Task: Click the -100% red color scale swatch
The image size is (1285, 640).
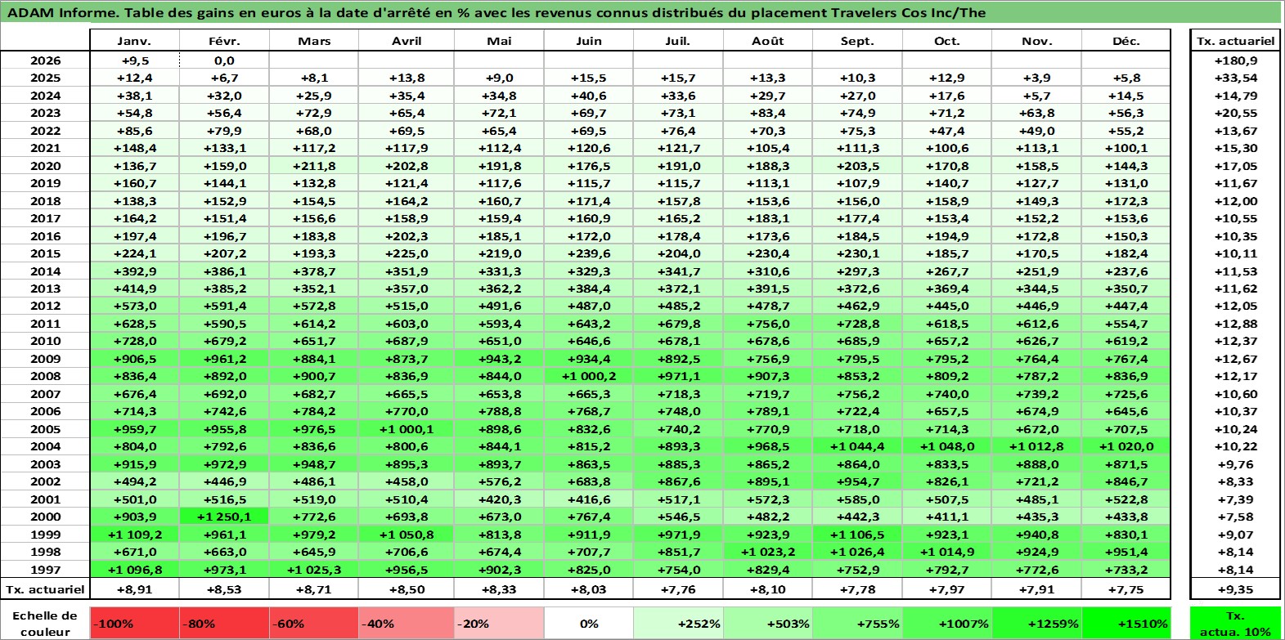Action: [x=134, y=623]
